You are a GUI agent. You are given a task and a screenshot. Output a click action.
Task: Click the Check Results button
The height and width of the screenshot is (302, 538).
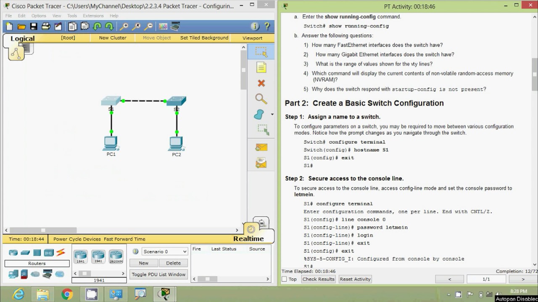click(x=318, y=279)
